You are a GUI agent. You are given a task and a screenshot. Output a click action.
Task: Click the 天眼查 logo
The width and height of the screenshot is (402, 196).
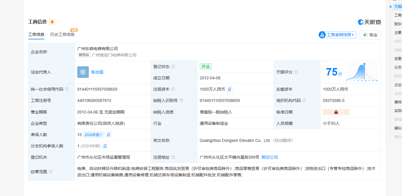tap(369, 22)
